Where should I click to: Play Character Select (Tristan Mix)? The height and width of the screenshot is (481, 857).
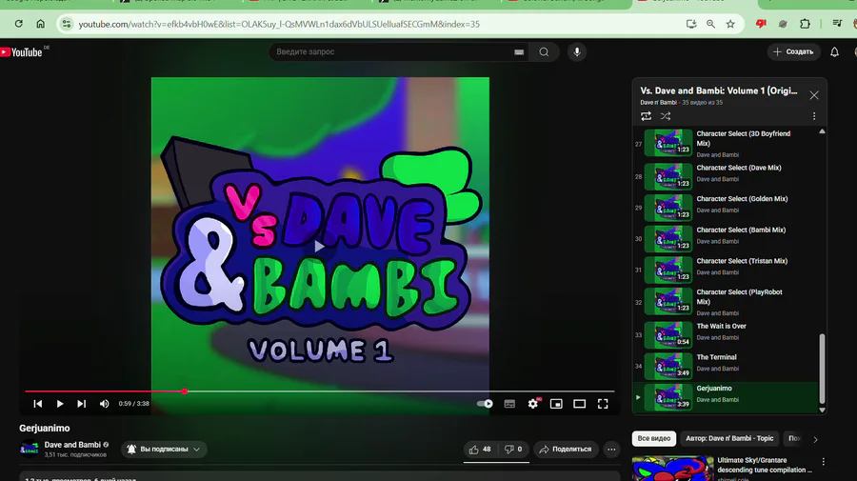(x=726, y=269)
